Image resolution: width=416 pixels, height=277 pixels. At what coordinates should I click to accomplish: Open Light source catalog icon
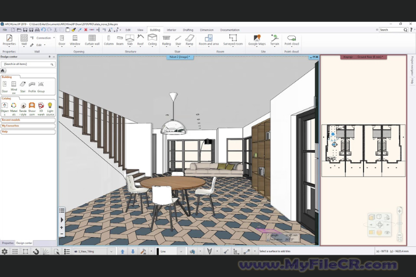click(50, 109)
